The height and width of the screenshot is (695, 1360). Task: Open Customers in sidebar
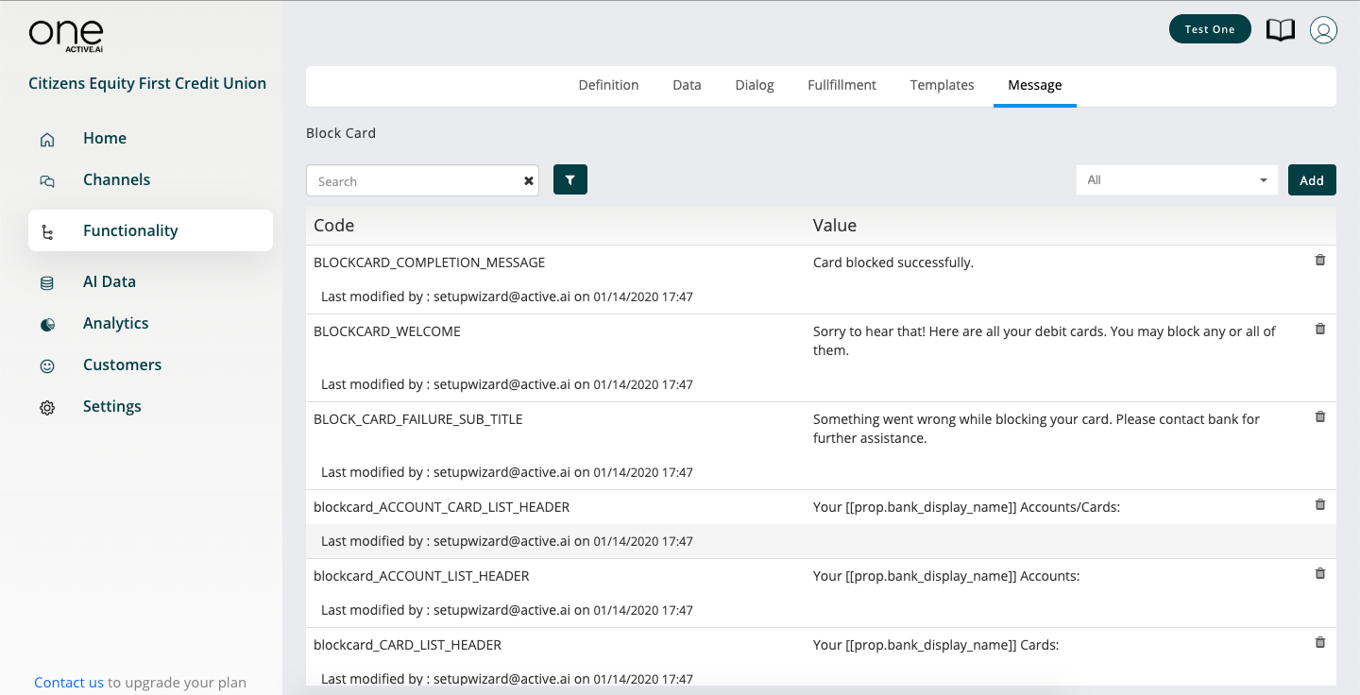pos(122,364)
